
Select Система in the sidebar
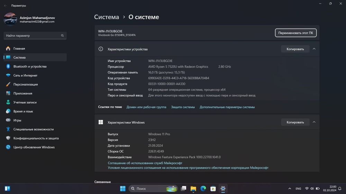click(x=35, y=57)
